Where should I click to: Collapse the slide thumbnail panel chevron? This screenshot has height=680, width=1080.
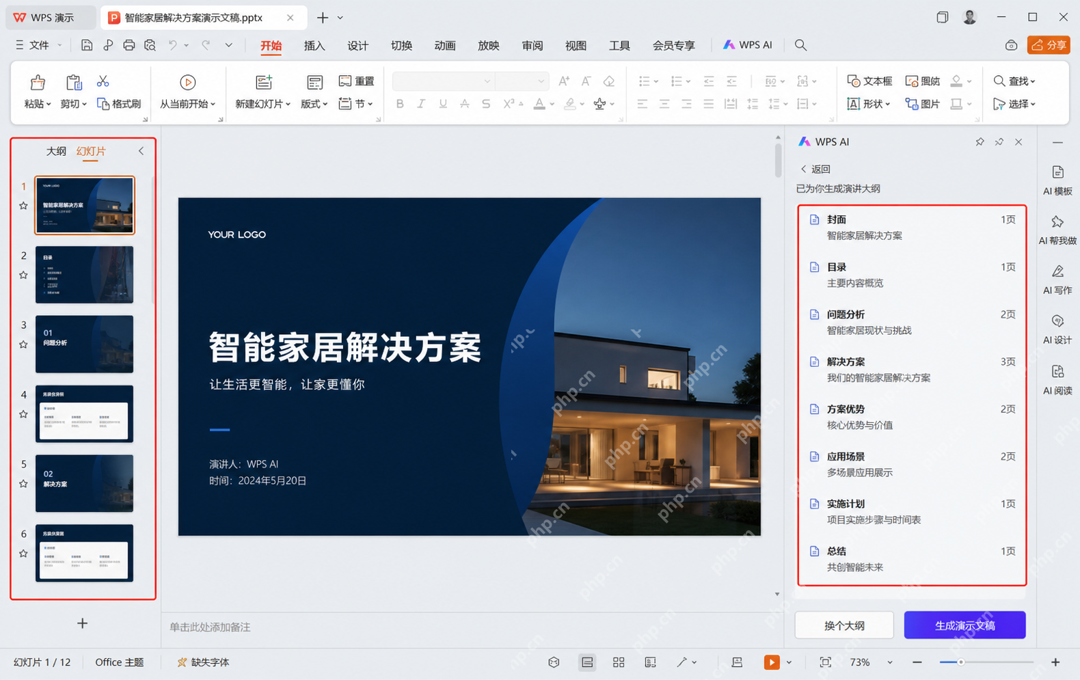point(141,151)
